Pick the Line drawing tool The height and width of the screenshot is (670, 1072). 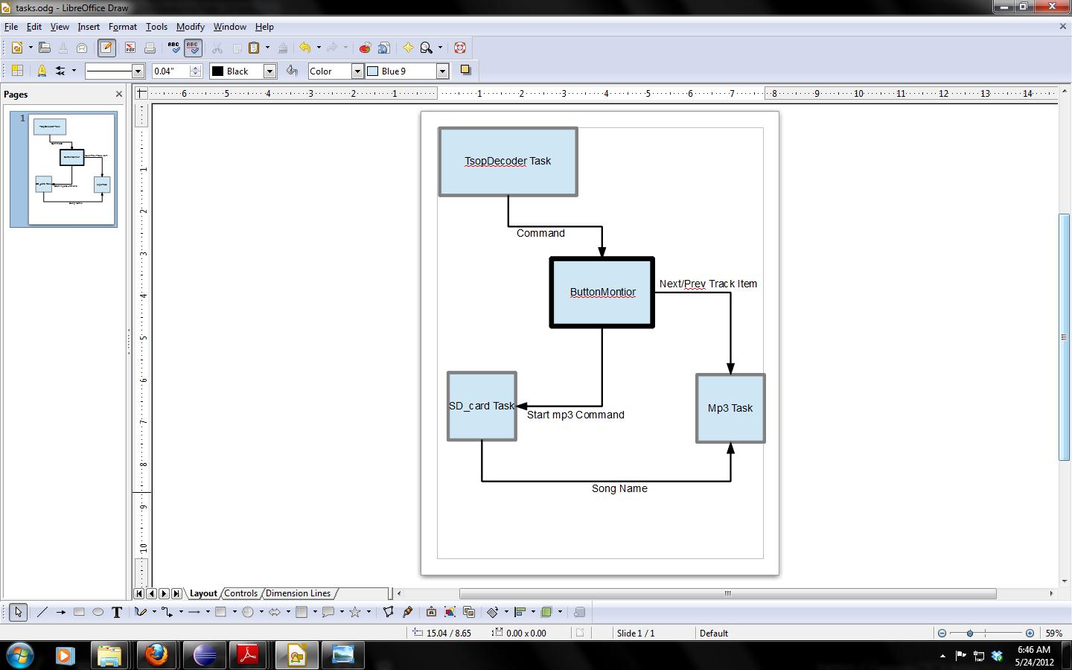42,612
